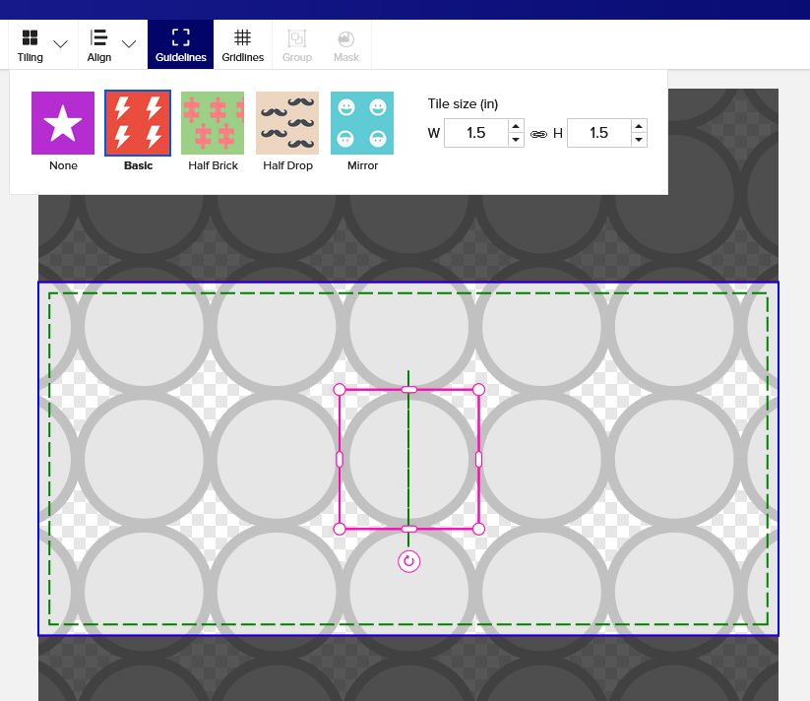810x701 pixels.
Task: Click the top-left selection corner handle
Action: coord(340,390)
